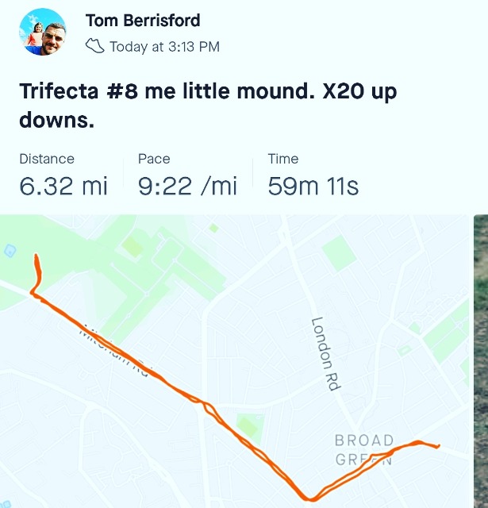Screen dimensions: 488x508
Task: Open the route map thumbnail
Action: [x=234, y=361]
